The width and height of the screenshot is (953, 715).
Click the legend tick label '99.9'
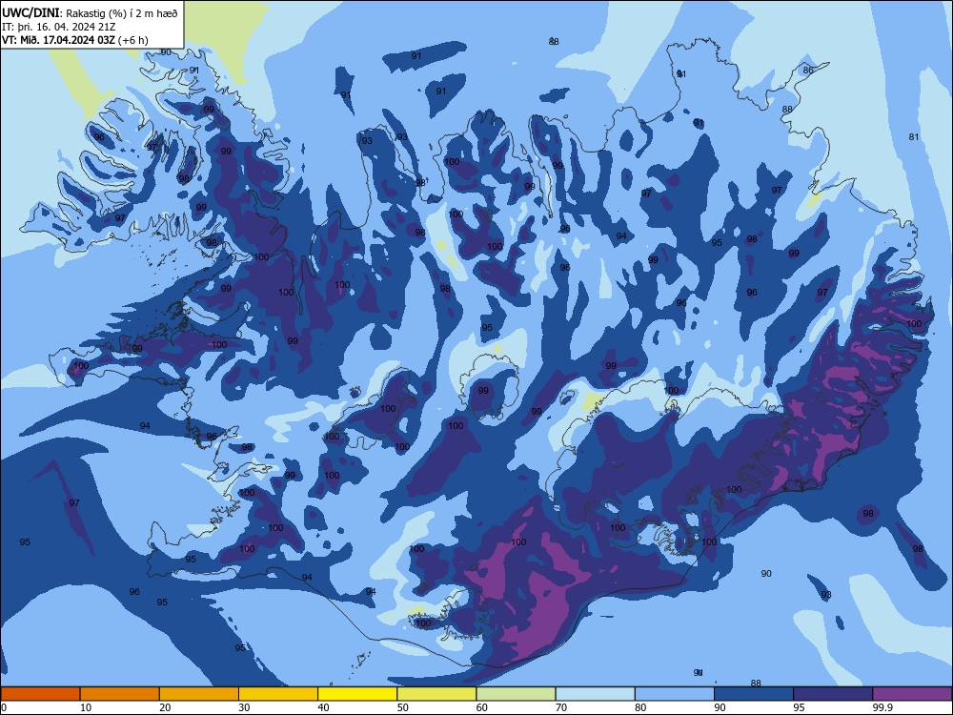(x=882, y=707)
